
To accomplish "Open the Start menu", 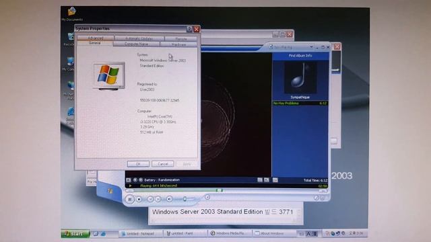I will tap(75, 233).
